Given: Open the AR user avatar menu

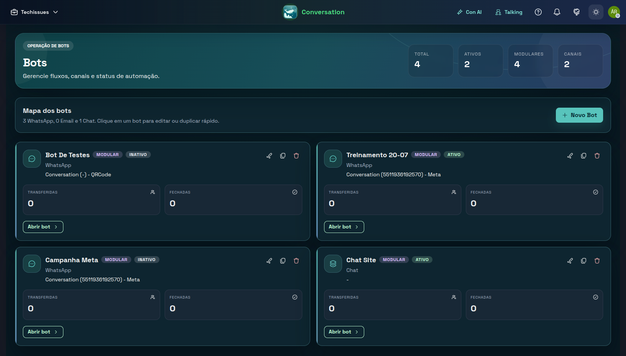Looking at the screenshot, I should point(614,12).
